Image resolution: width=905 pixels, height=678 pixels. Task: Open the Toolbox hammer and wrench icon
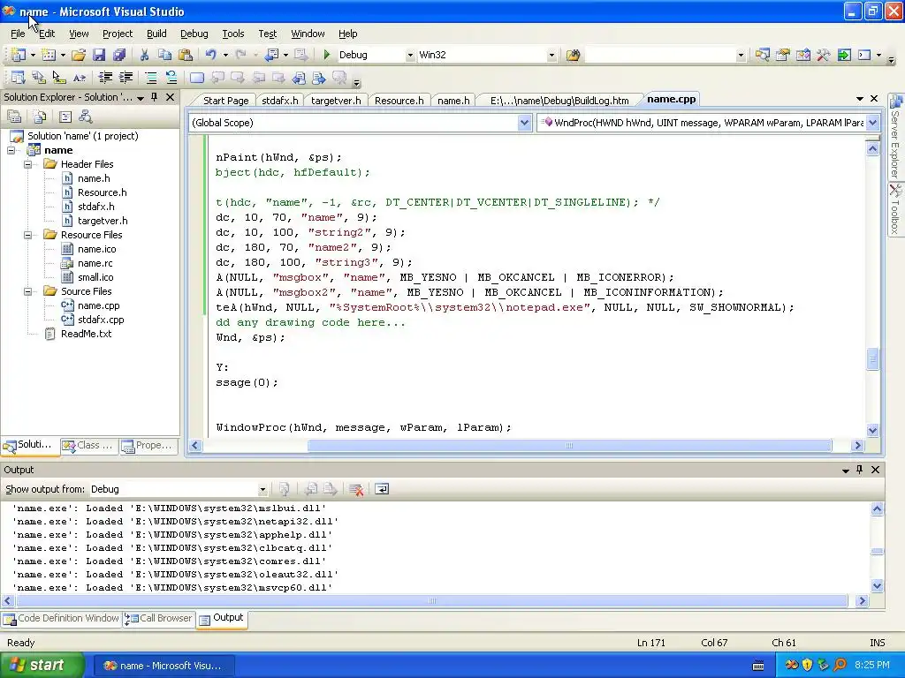[x=823, y=55]
